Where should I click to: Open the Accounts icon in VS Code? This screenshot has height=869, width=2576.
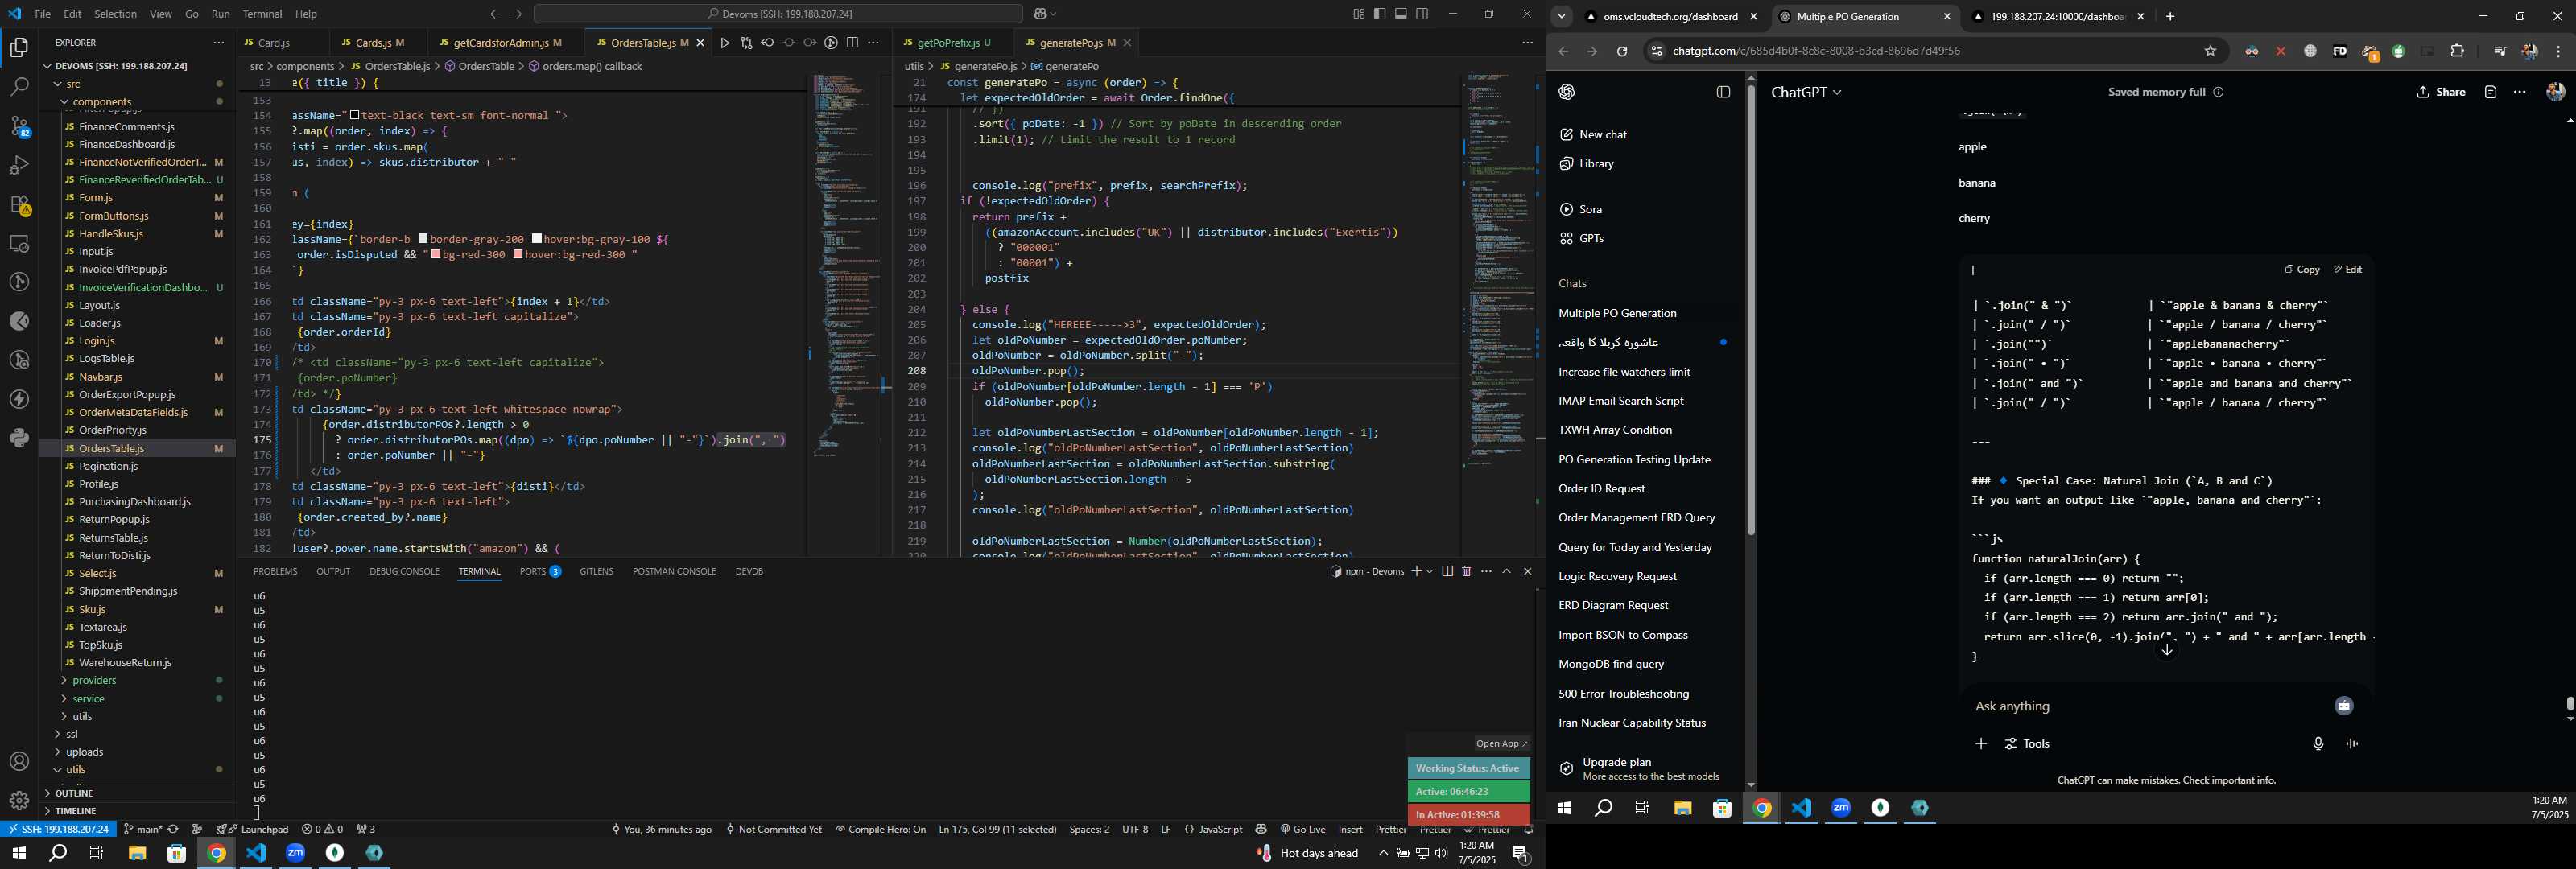[19, 762]
